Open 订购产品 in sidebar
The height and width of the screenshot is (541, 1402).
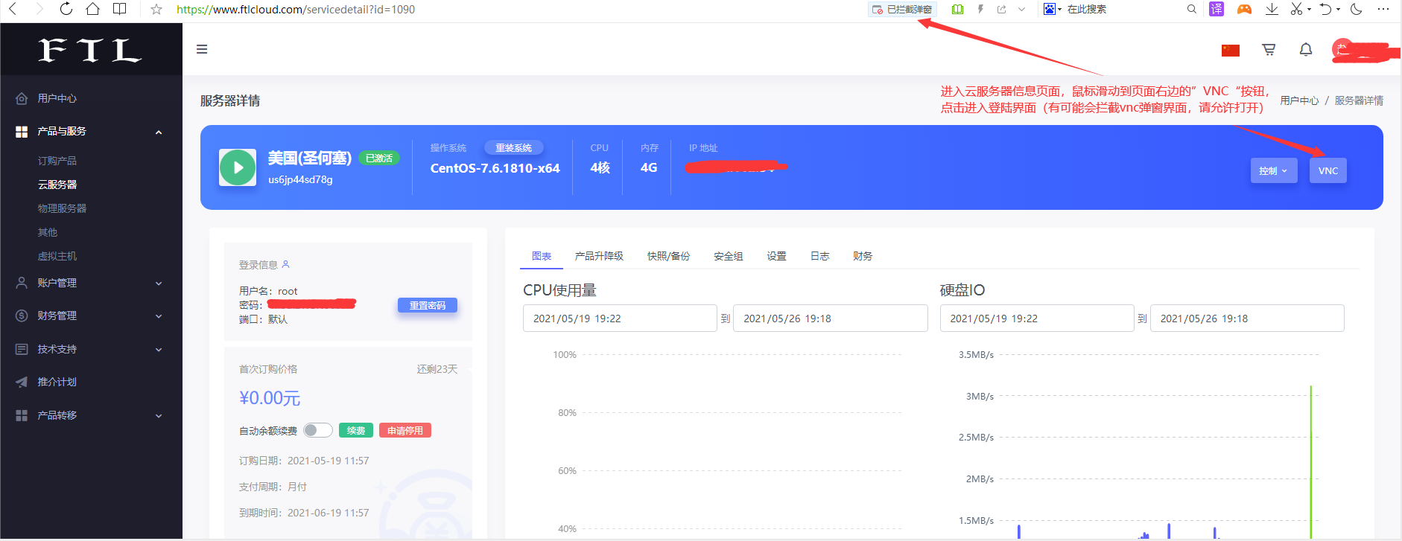click(x=57, y=161)
